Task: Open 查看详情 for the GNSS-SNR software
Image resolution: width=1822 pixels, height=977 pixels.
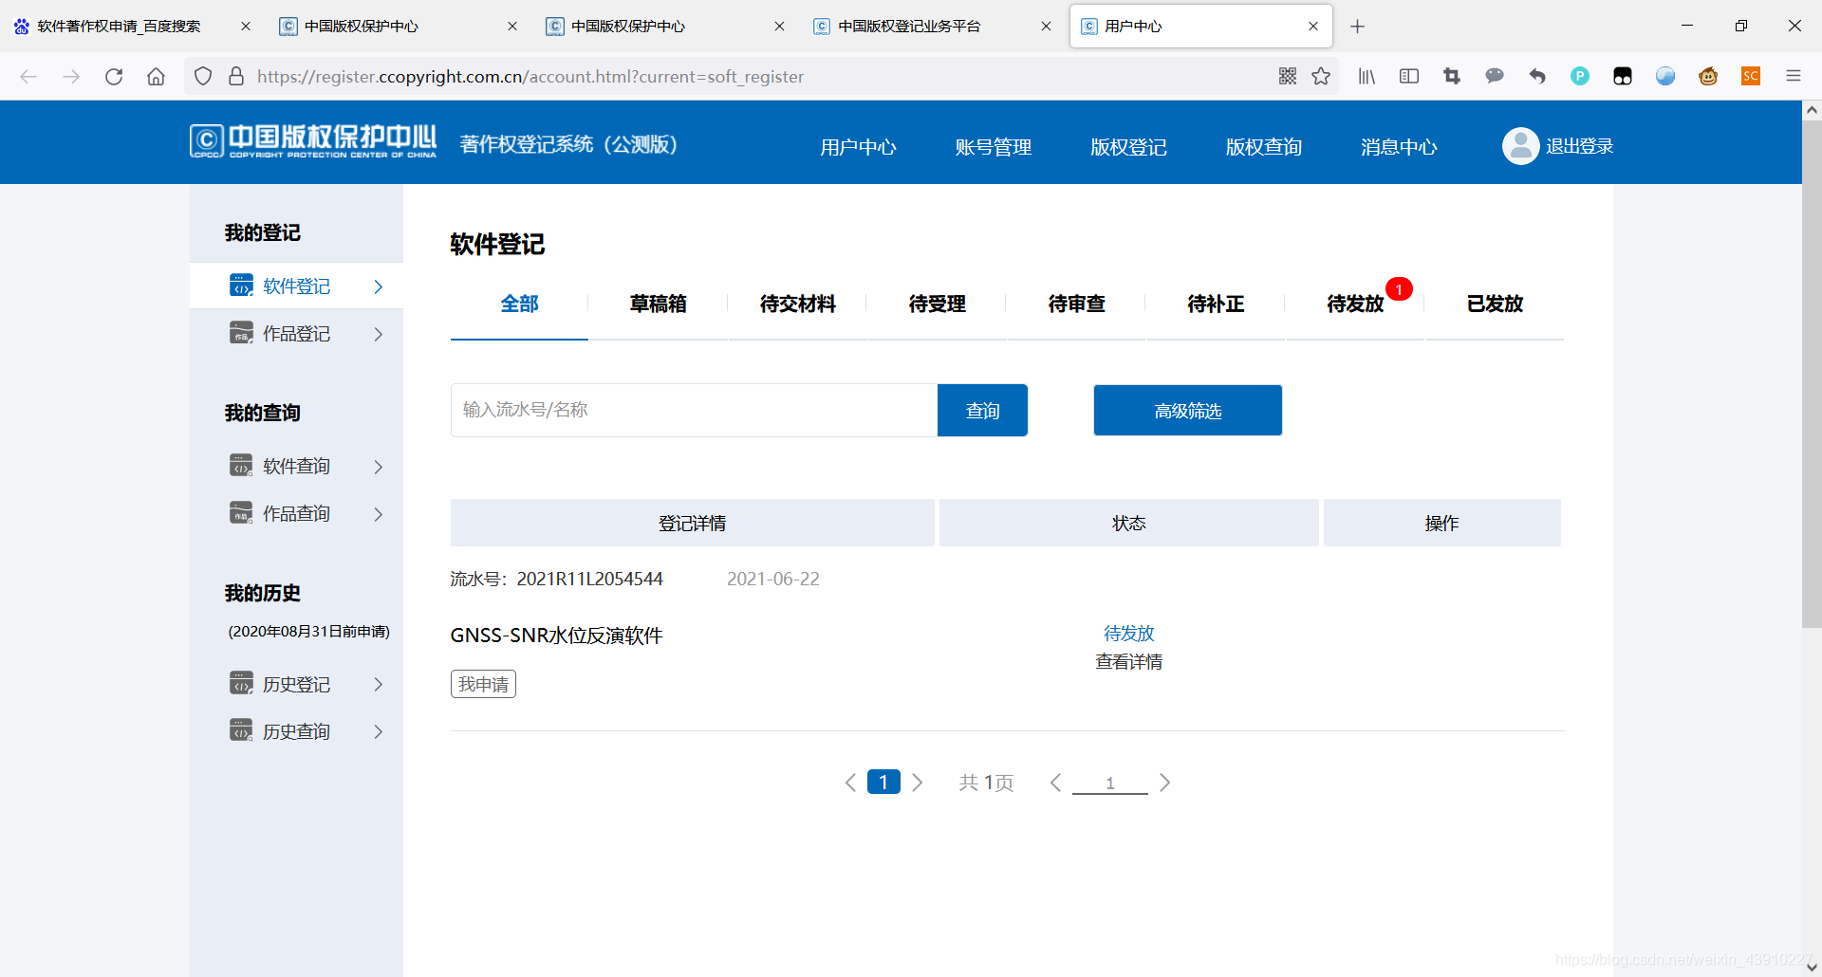Action: tap(1129, 661)
